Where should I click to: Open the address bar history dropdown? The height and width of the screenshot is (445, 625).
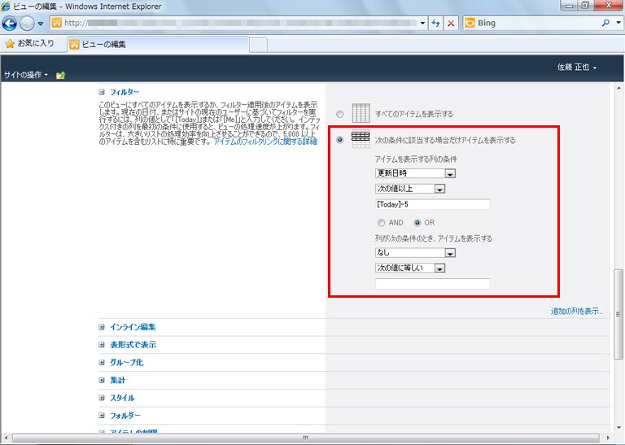[422, 23]
